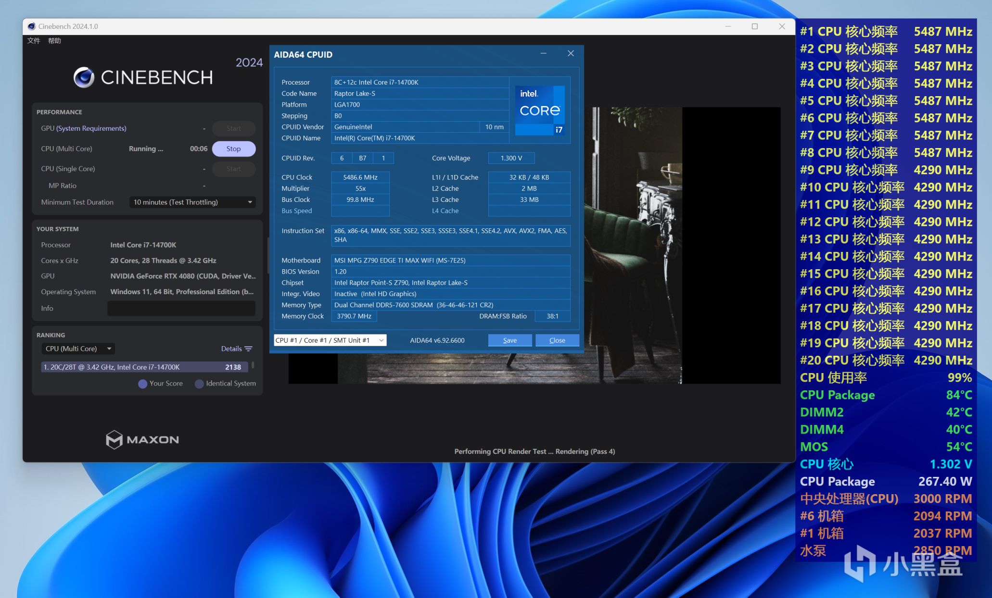This screenshot has height=598, width=992.
Task: Click the Info input field
Action: (x=181, y=308)
